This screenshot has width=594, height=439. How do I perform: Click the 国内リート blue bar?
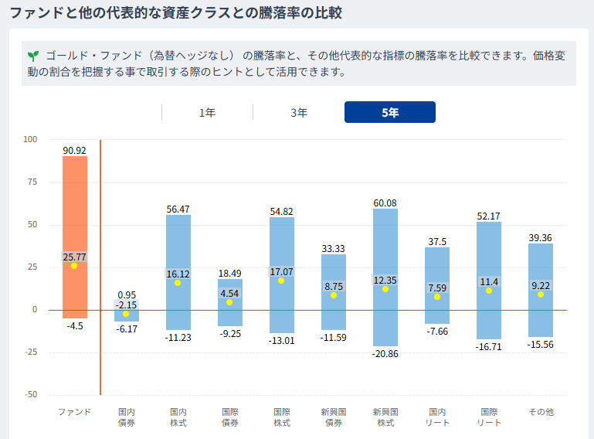click(437, 285)
